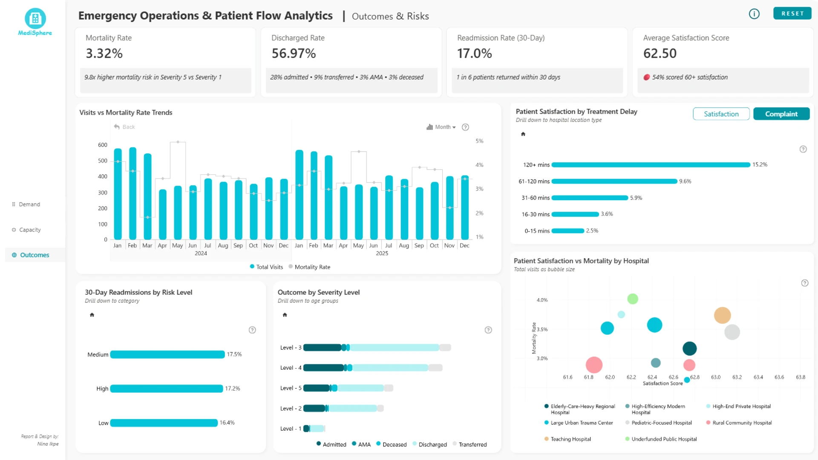Click home icon in Outcome by Severity chart
Viewport: 818px width, 460px height.
click(285, 315)
